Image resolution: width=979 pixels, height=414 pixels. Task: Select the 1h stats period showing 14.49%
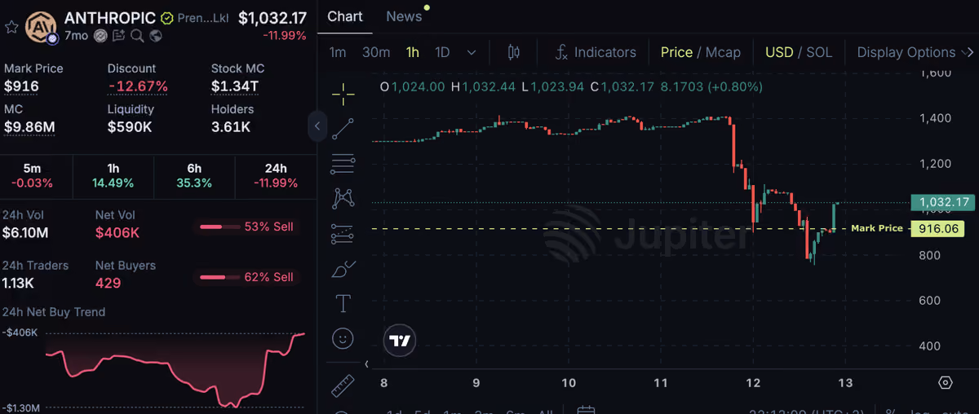tap(113, 175)
